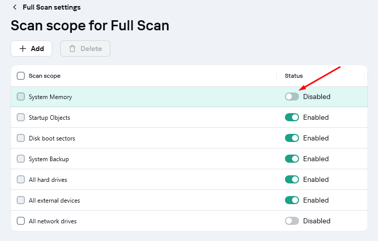Check the System Memory checkbox

(x=21, y=97)
